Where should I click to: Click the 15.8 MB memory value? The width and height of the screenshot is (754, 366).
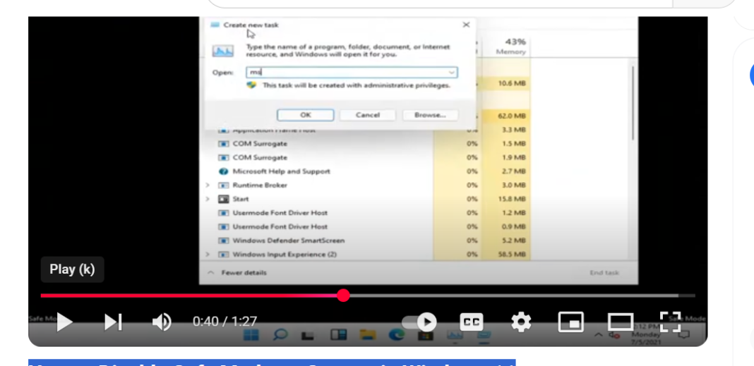click(x=512, y=199)
